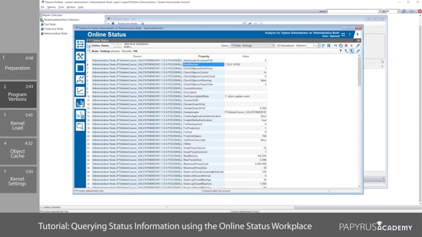This screenshot has width=422, height=237.
Task: Jump to the Object Cache chapter
Action: coord(18,151)
